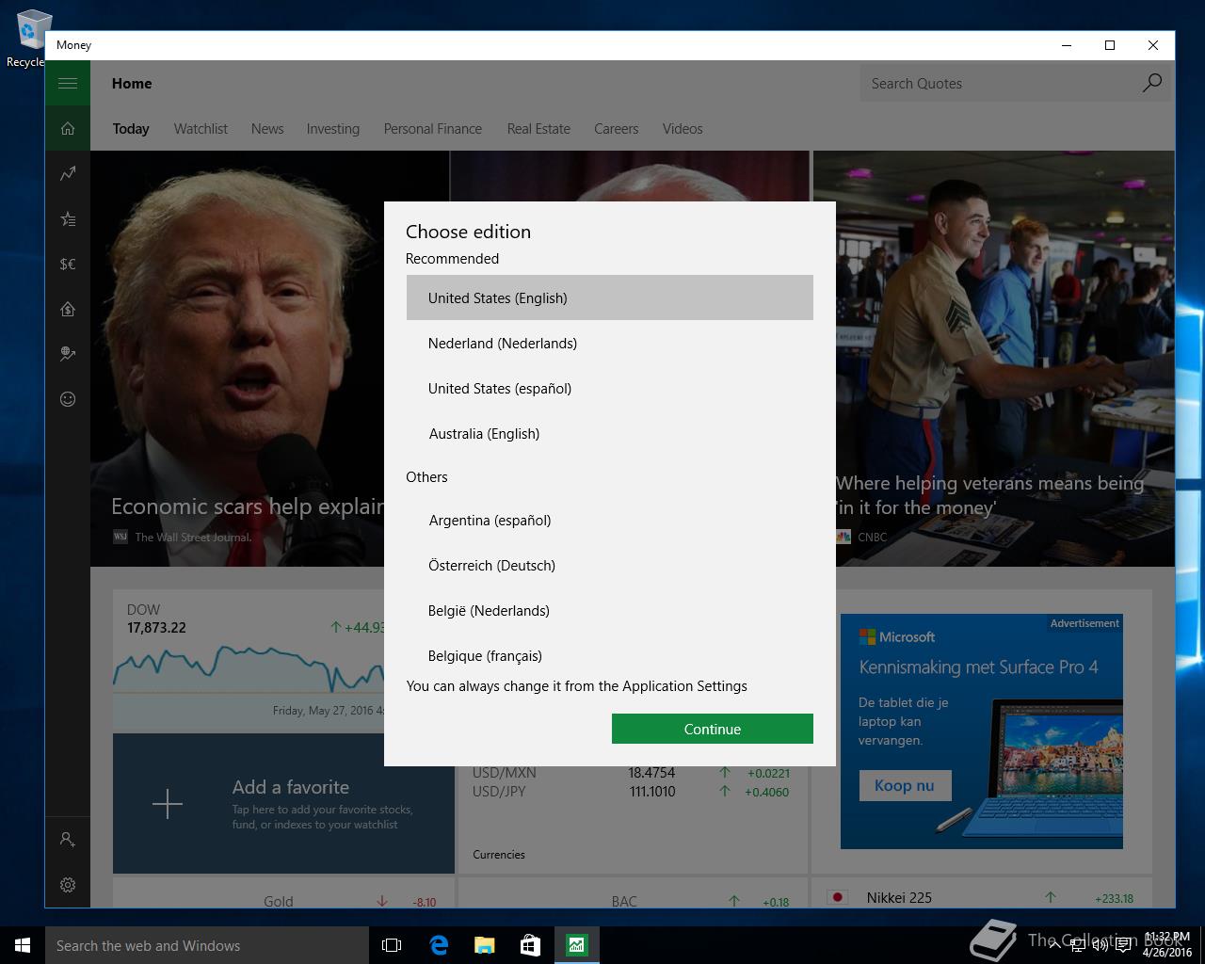
Task: Open the DOW index chart
Action: pyautogui.click(x=249, y=661)
